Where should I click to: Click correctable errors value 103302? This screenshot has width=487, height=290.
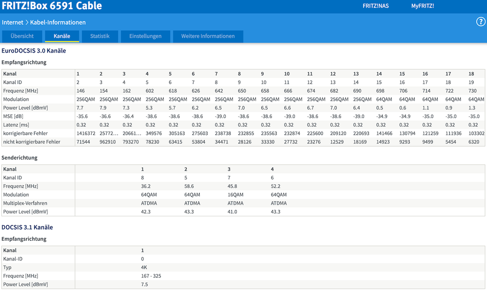pos(476,134)
